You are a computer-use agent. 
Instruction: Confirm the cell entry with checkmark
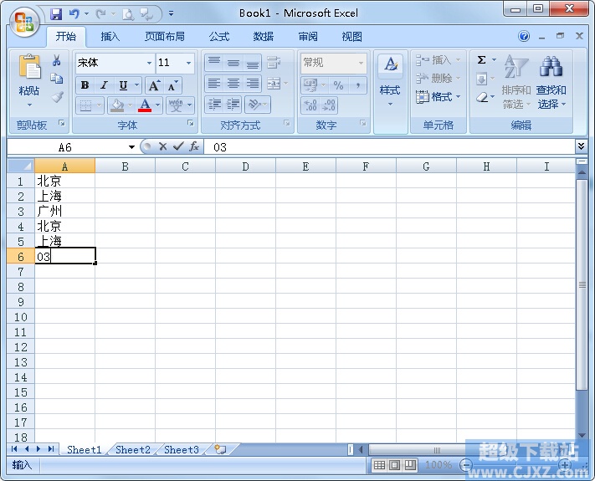pyautogui.click(x=178, y=146)
